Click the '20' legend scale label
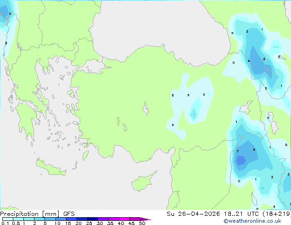This screenshot has width=291, height=225. [x=78, y=223]
